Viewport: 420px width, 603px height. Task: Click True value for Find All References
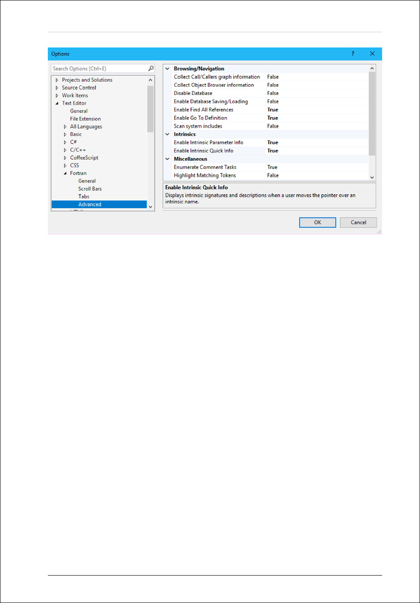click(273, 110)
